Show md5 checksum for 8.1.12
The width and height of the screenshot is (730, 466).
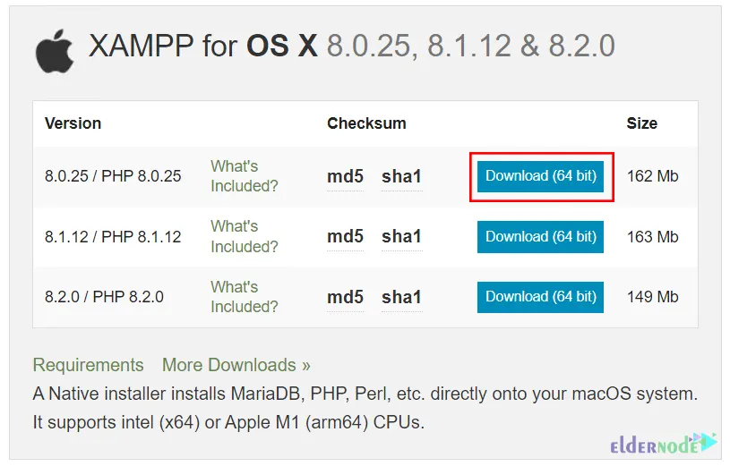(x=345, y=237)
